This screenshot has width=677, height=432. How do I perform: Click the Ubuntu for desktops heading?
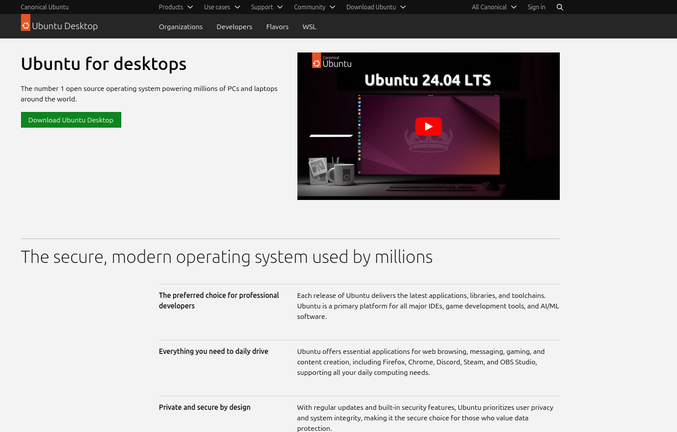103,64
